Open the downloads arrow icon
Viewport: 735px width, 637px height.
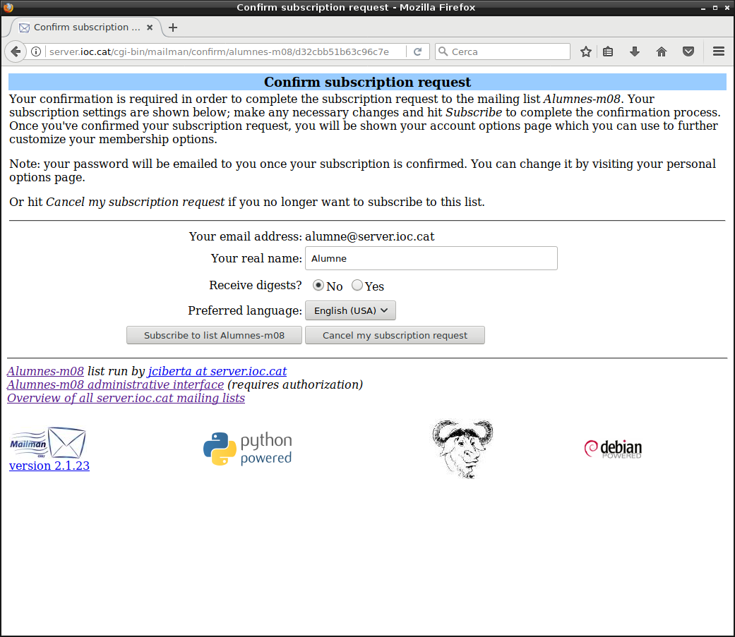634,51
